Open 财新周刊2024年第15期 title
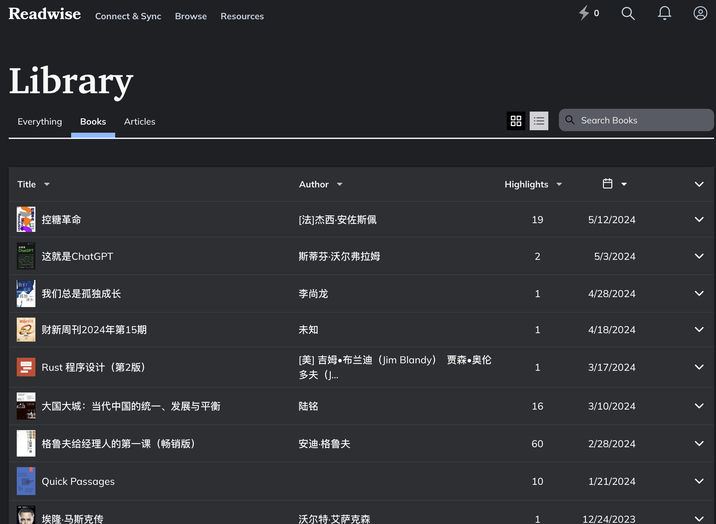Screen dimensions: 716x524 pyautogui.click(x=94, y=330)
